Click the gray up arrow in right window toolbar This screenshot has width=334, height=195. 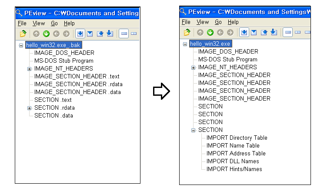(x=200, y=32)
